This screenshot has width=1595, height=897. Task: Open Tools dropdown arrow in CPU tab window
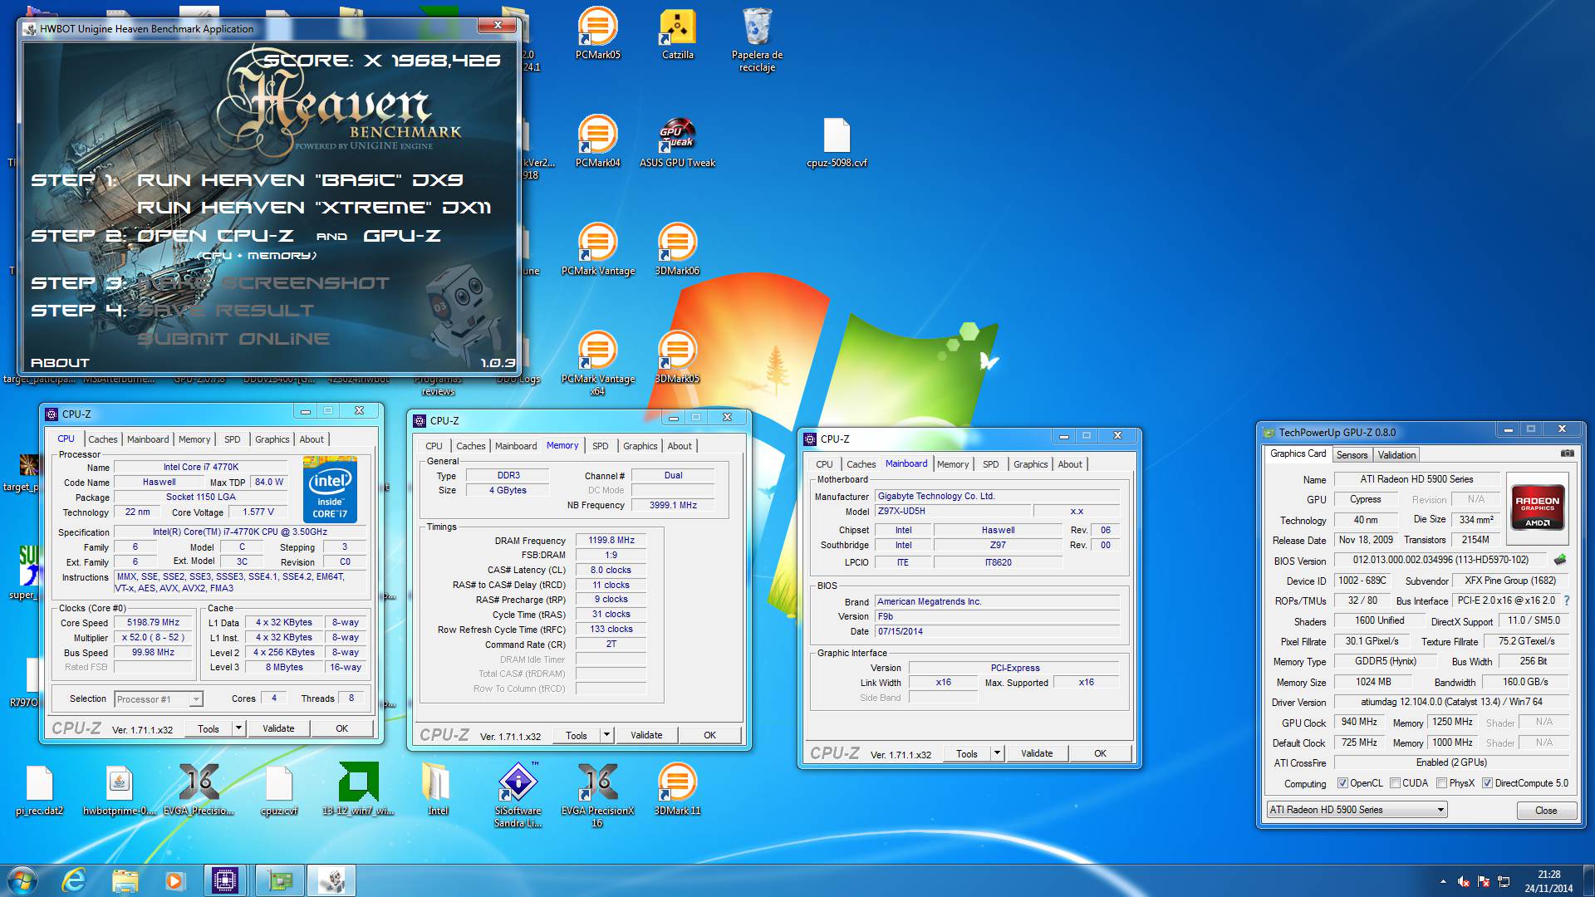(238, 728)
